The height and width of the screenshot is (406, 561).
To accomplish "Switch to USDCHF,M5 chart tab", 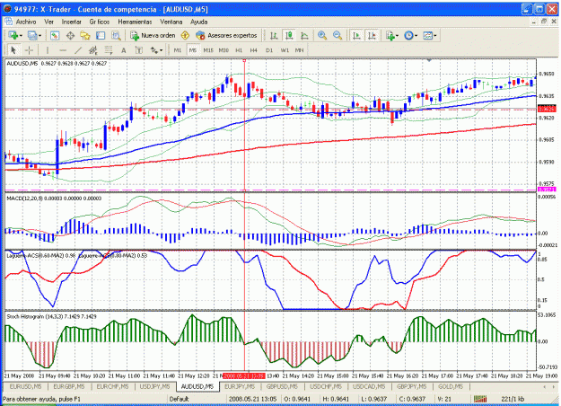I will click(x=326, y=386).
